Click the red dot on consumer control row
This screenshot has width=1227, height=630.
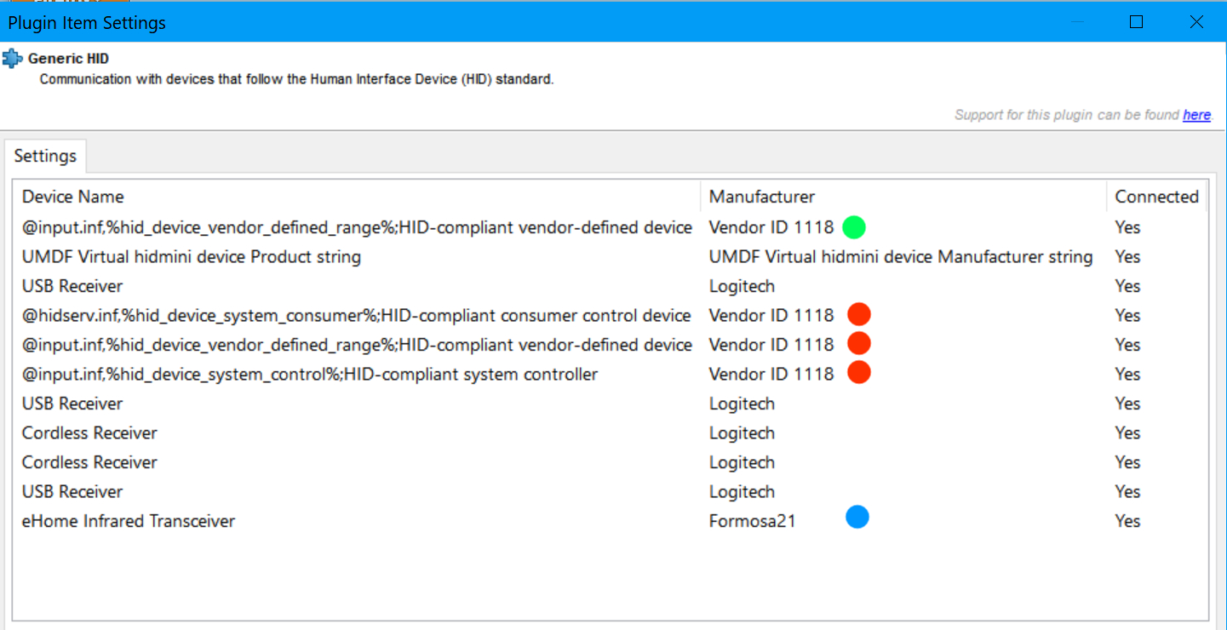[x=859, y=315]
